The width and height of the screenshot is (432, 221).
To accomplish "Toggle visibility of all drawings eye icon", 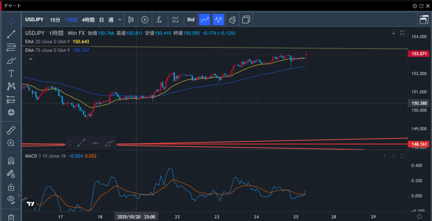I will [11, 200].
